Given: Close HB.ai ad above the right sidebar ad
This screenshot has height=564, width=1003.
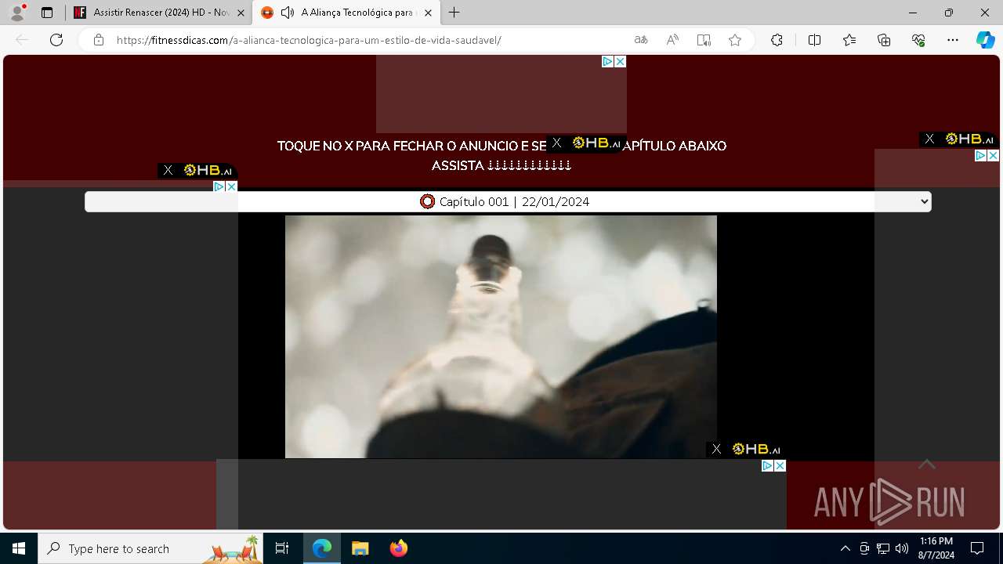Looking at the screenshot, I should click(x=929, y=139).
